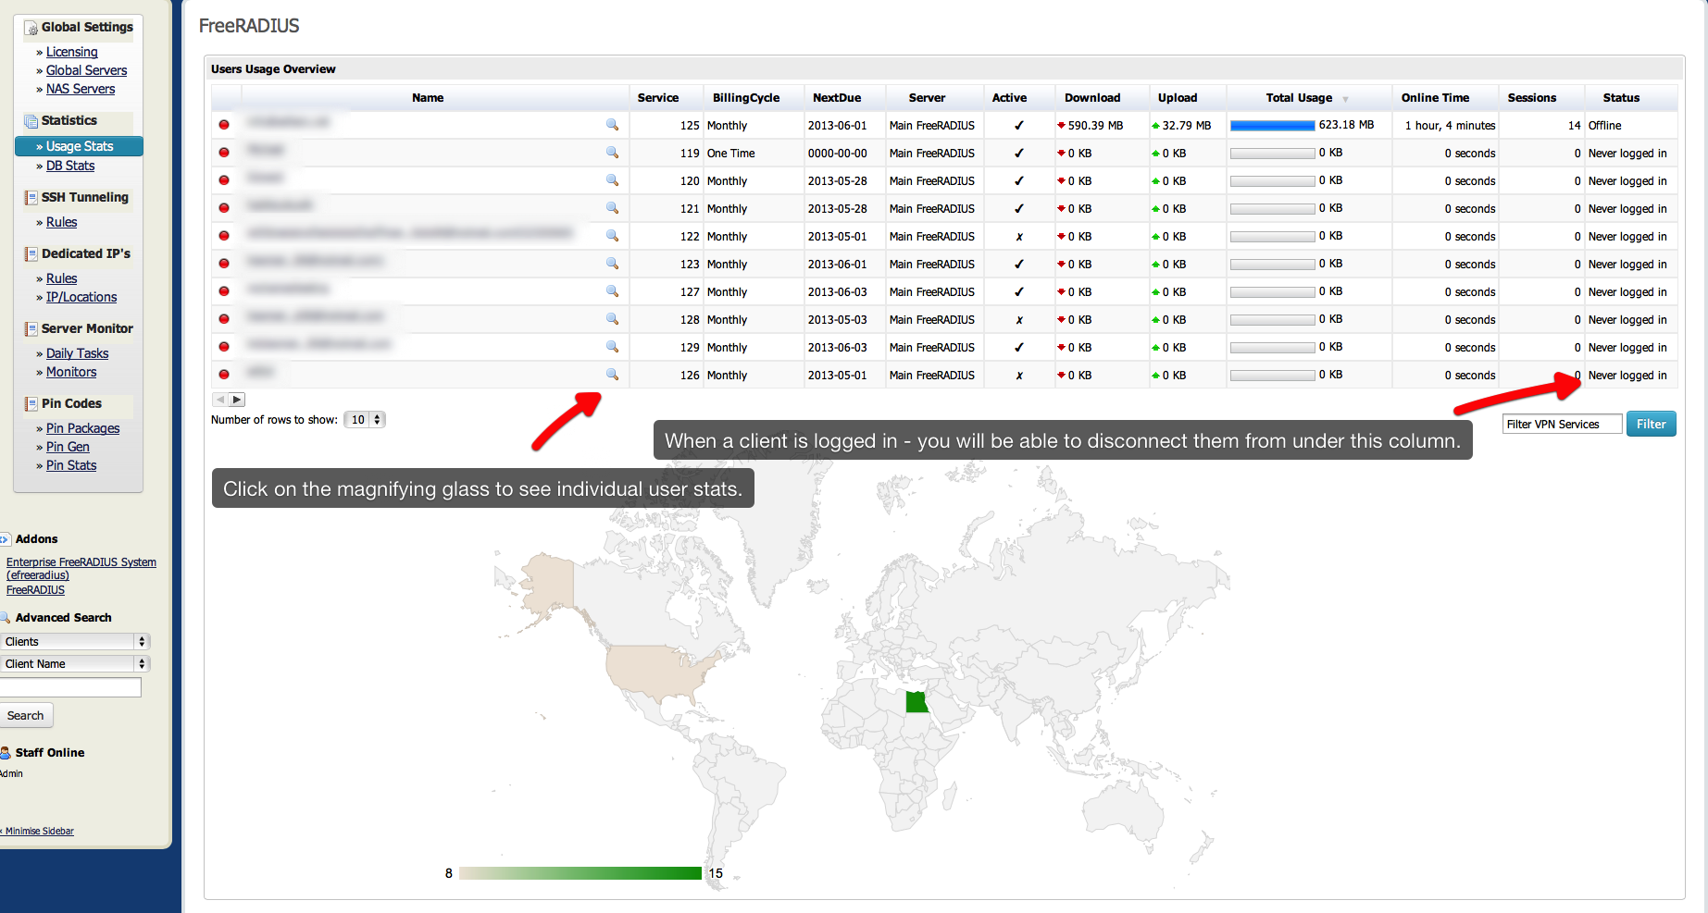Click green highlighted Egypt on world map

pyautogui.click(x=916, y=702)
